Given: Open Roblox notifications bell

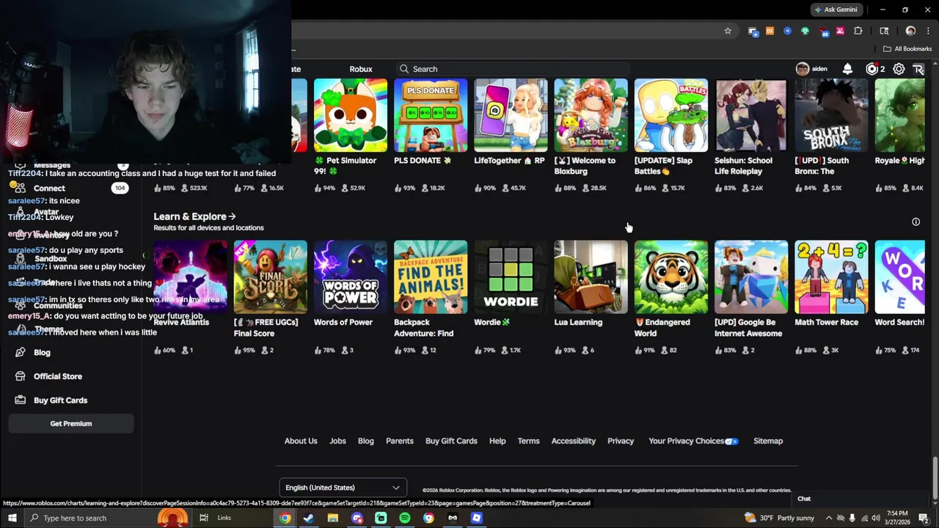Looking at the screenshot, I should click(847, 69).
